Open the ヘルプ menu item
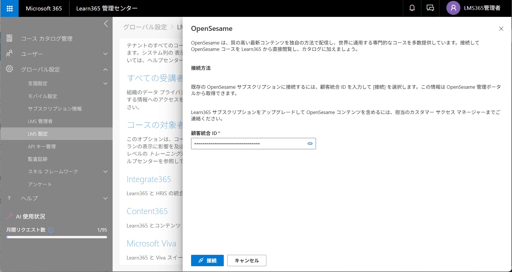512x272 pixels. point(29,198)
